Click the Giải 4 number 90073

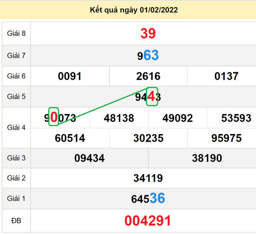tap(60, 118)
